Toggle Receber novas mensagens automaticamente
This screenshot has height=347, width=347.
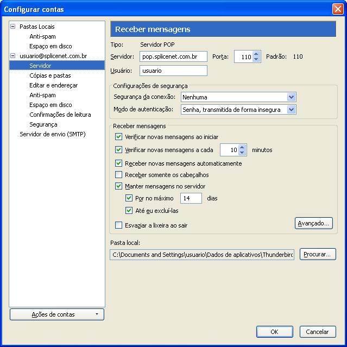tap(118, 163)
